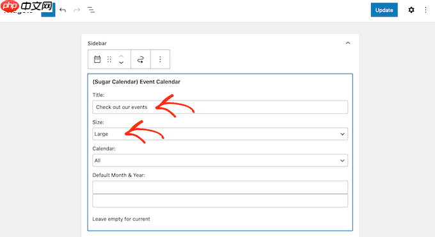Image resolution: width=435 pixels, height=237 pixels.
Task: Open the Calendar dropdown showing All
Action: point(220,160)
